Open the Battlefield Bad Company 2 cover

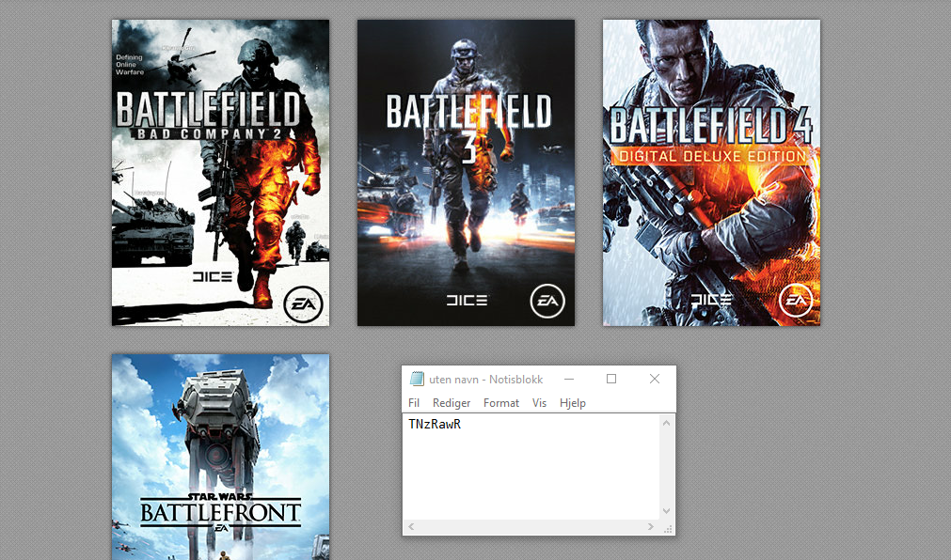tap(220, 173)
